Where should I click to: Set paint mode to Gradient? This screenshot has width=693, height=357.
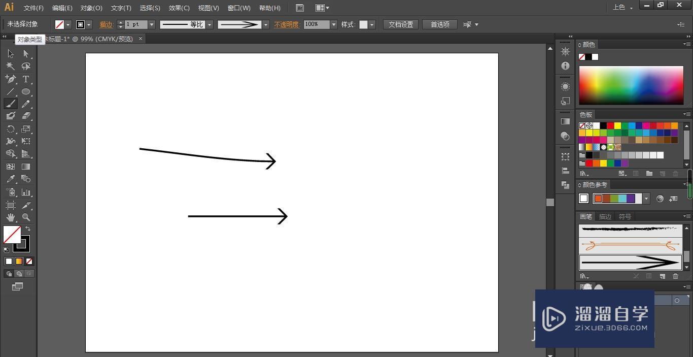(19, 261)
